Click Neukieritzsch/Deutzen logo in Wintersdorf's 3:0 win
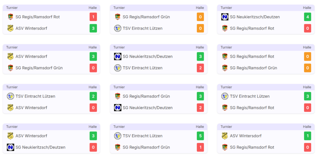The image size is (318, 156). point(10,147)
